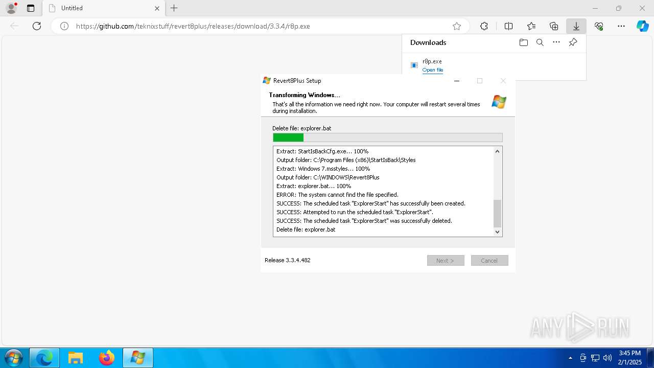Select log line 'Extract: Windows 7.msstyles... 100%'
The width and height of the screenshot is (654, 368).
point(323,169)
